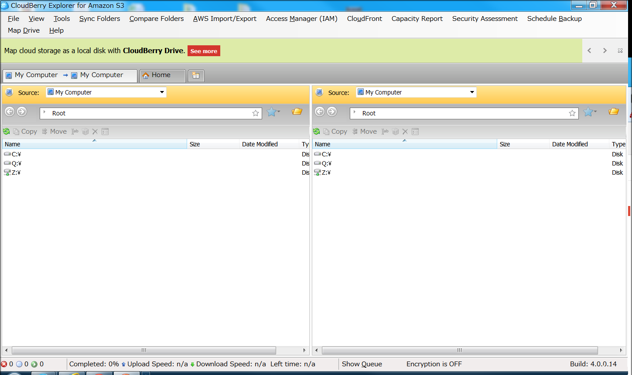Click Show Queue in the status bar
The image size is (632, 375).
pyautogui.click(x=362, y=364)
